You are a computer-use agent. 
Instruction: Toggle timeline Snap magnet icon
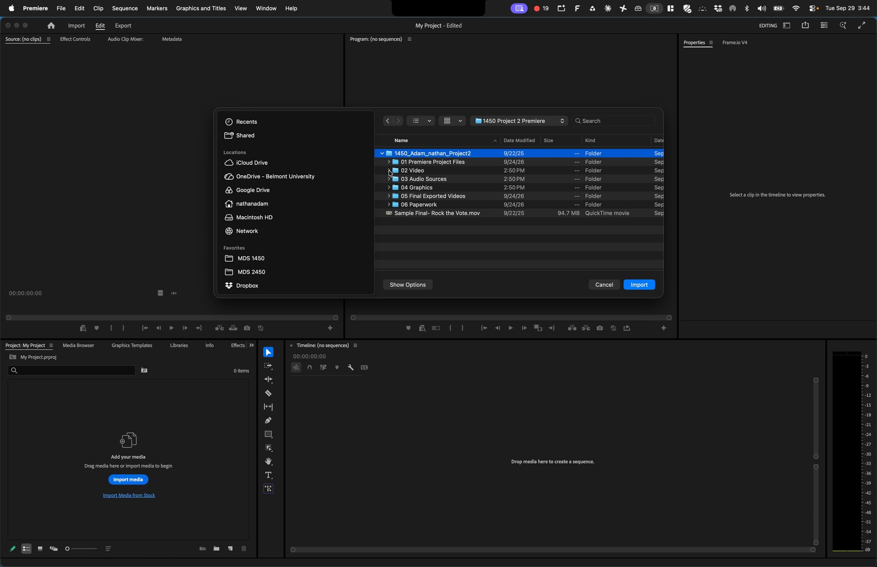[x=310, y=367]
